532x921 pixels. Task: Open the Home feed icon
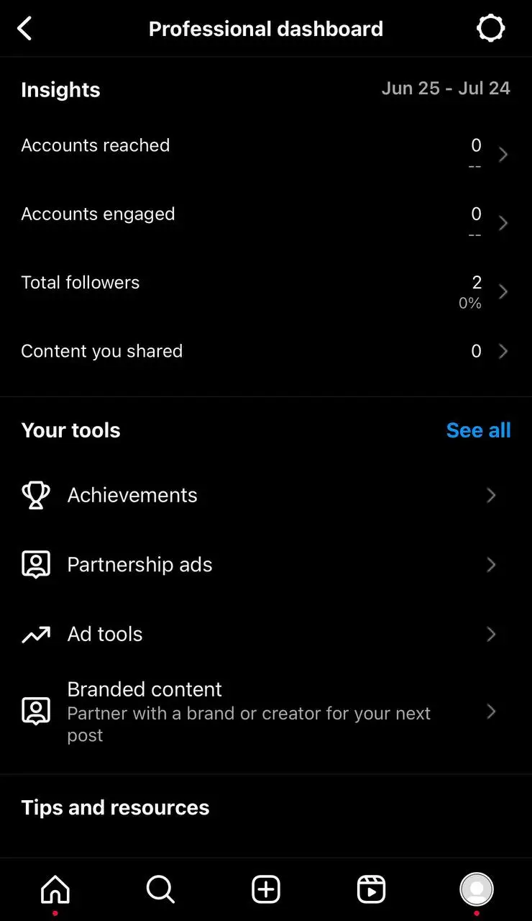tap(55, 889)
